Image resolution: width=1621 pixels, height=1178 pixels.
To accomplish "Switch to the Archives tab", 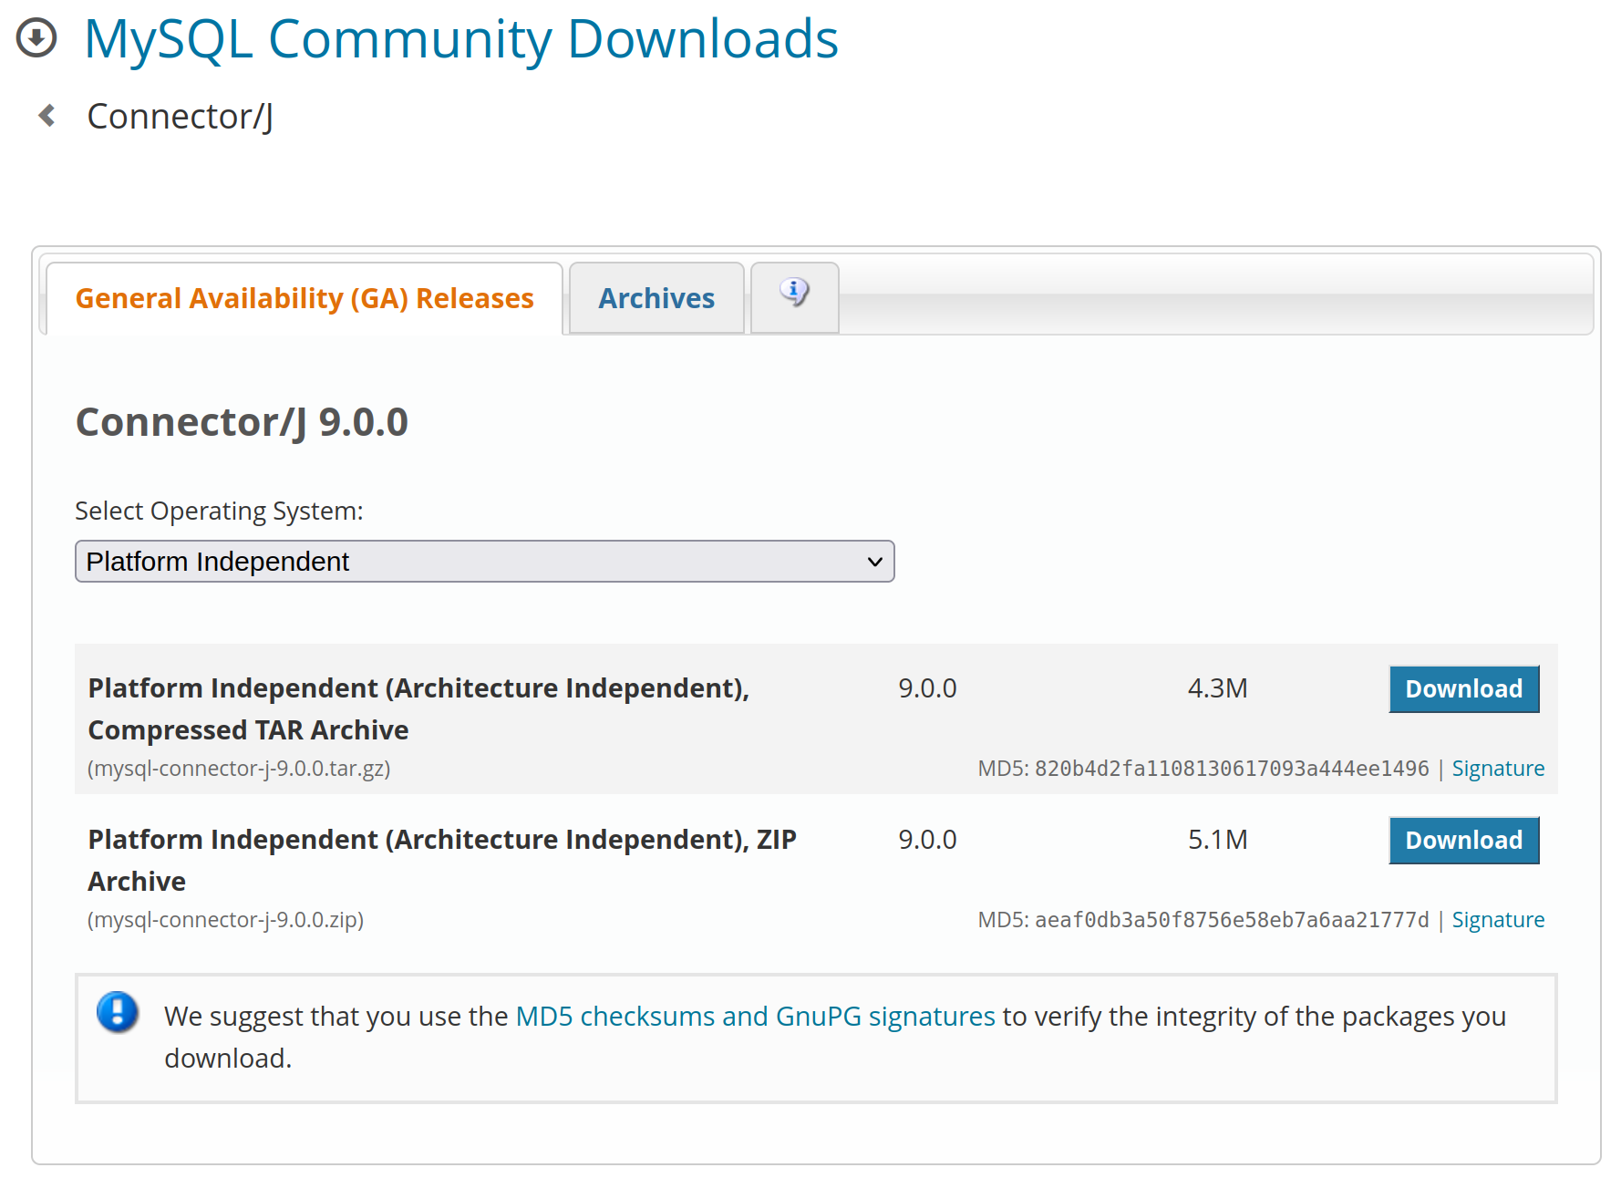I will (x=656, y=299).
